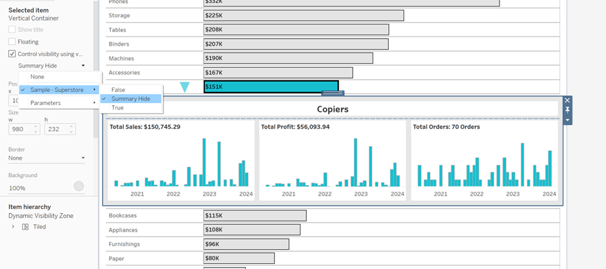Click the 2023 axis label in Total Sales chart
The height and width of the screenshot is (269, 606).
[210, 194]
